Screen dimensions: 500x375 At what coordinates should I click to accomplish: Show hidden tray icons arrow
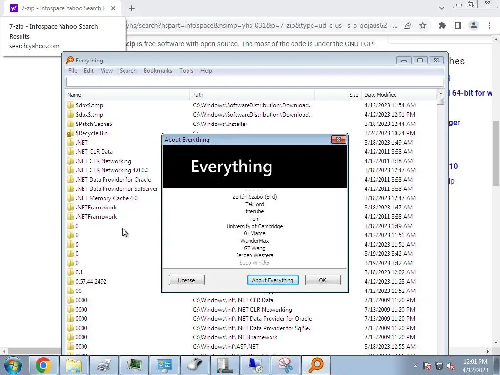point(415,366)
